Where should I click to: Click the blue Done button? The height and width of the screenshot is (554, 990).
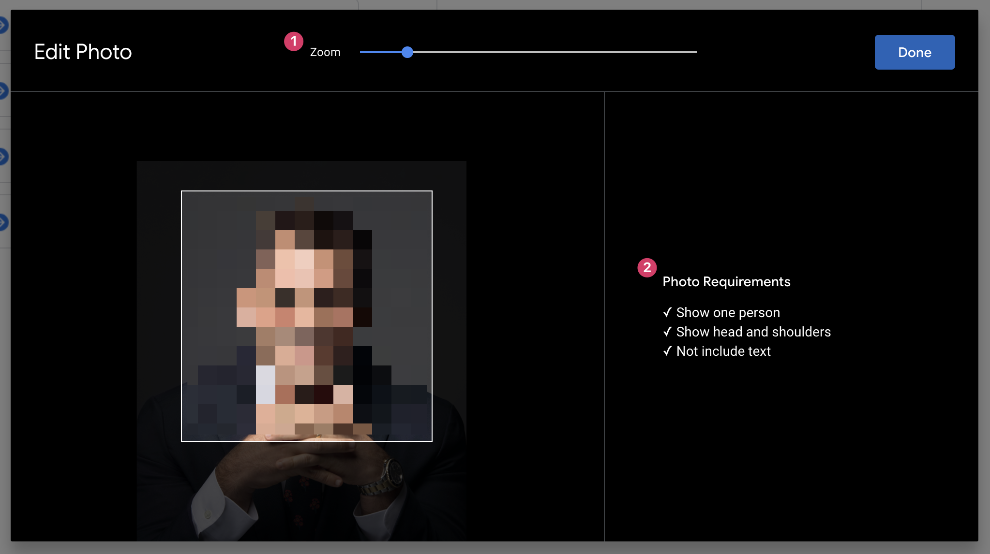point(914,52)
